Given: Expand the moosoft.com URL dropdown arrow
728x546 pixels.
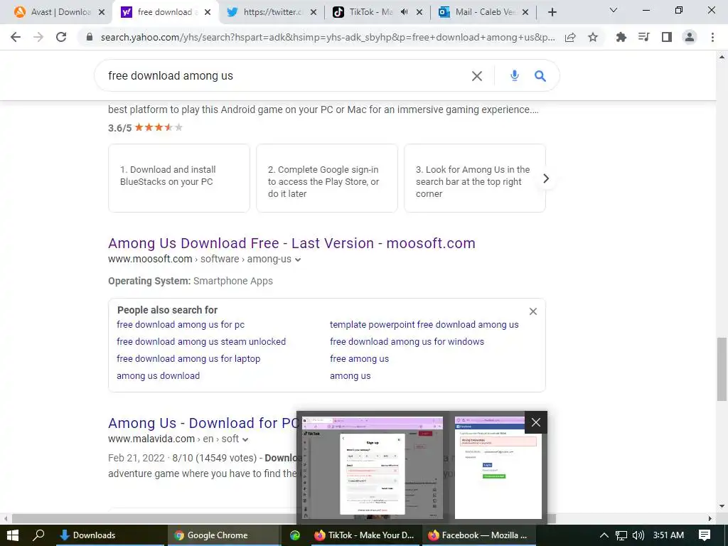Looking at the screenshot, I should pos(298,259).
